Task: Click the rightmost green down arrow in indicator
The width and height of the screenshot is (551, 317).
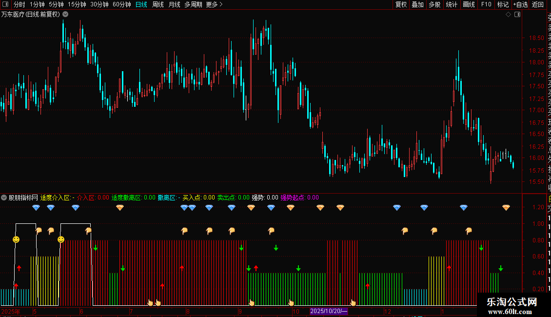Action: (500, 268)
